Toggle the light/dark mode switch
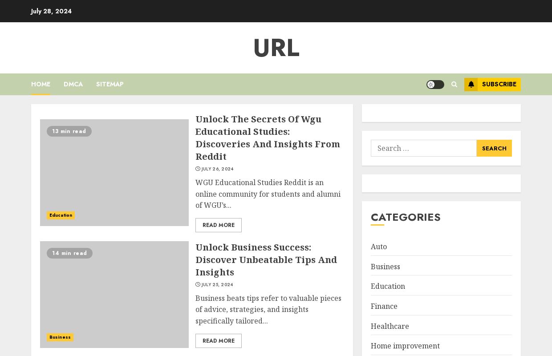The height and width of the screenshot is (356, 552). pos(435,85)
